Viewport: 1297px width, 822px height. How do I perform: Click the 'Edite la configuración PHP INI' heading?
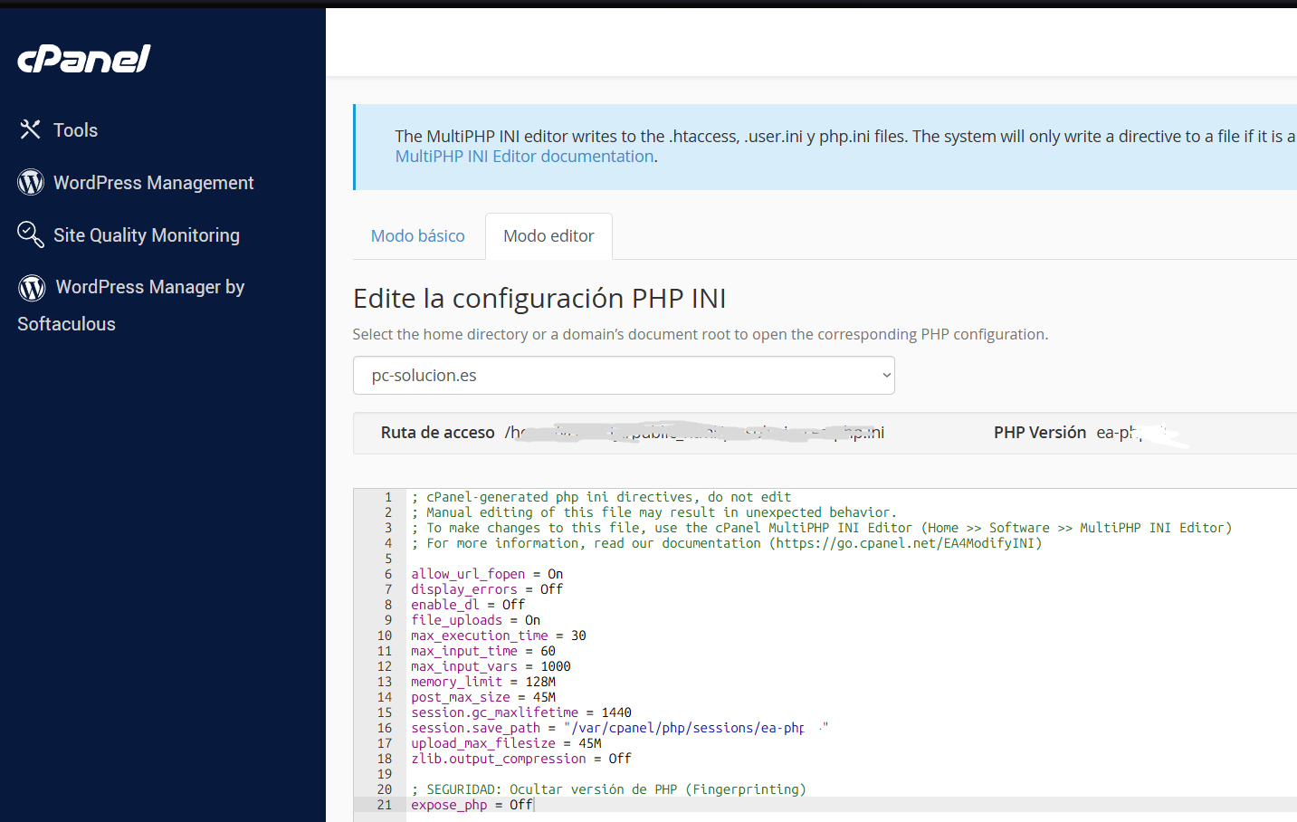pyautogui.click(x=539, y=298)
